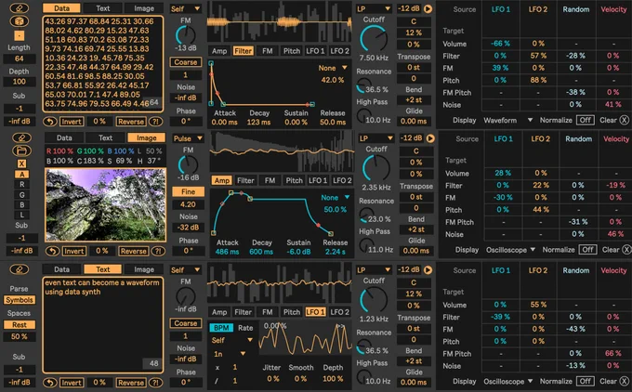This screenshot has width=632, height=392.
Task: Click the ?! help icon beneath the text box
Action: [x=155, y=383]
